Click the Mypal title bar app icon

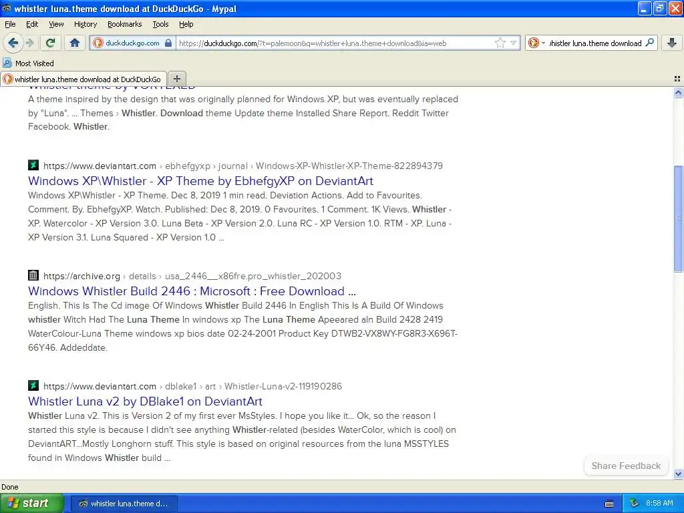pyautogui.click(x=7, y=8)
